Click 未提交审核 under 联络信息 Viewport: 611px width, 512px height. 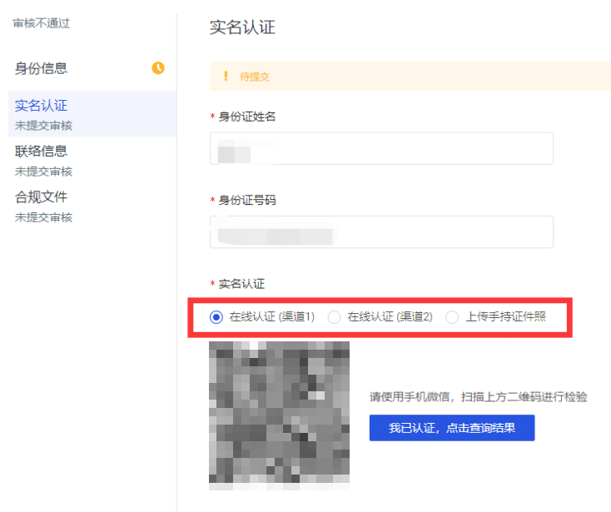click(43, 171)
